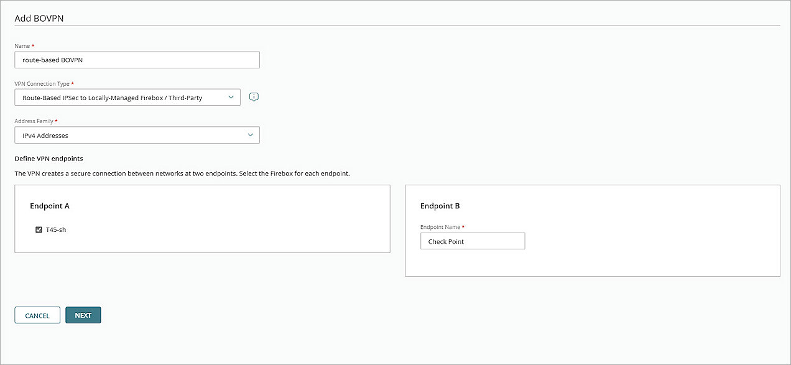Click the Define VPN endpoints heading

49,158
